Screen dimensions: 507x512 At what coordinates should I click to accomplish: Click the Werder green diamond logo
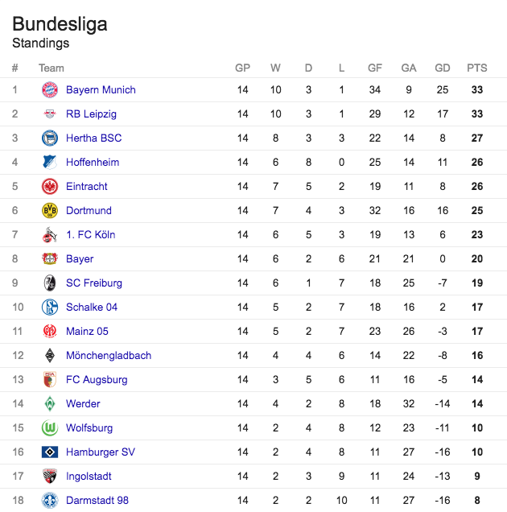[50, 404]
